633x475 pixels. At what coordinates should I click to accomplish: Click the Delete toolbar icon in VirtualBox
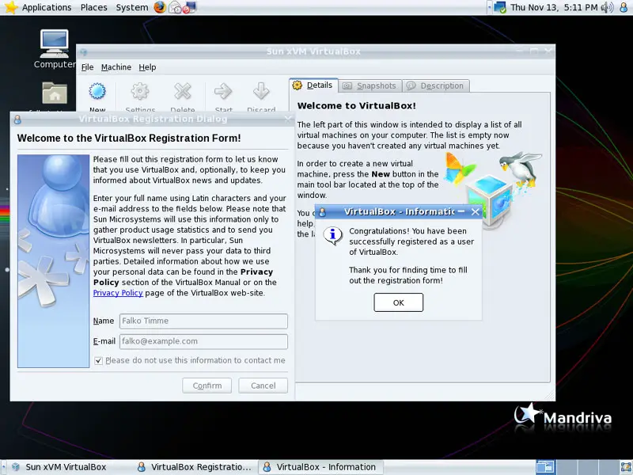[183, 92]
